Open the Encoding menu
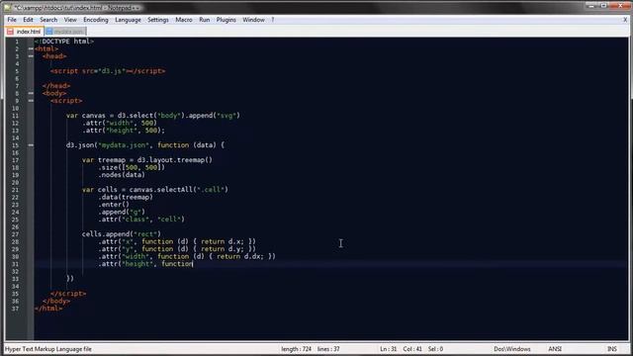Screen dimensions: 633x356 [96, 20]
